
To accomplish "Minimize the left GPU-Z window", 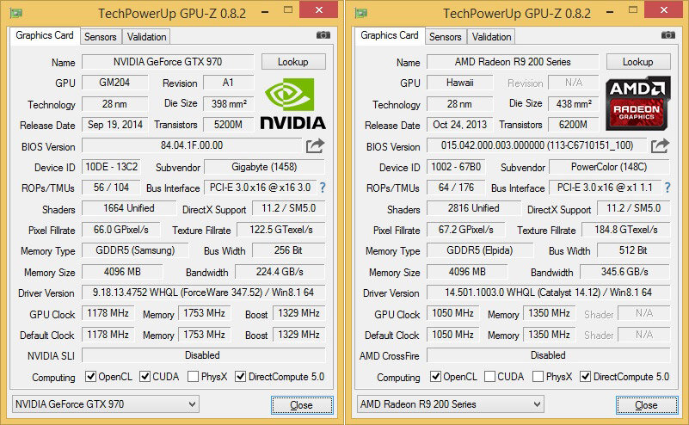I will tap(265, 12).
